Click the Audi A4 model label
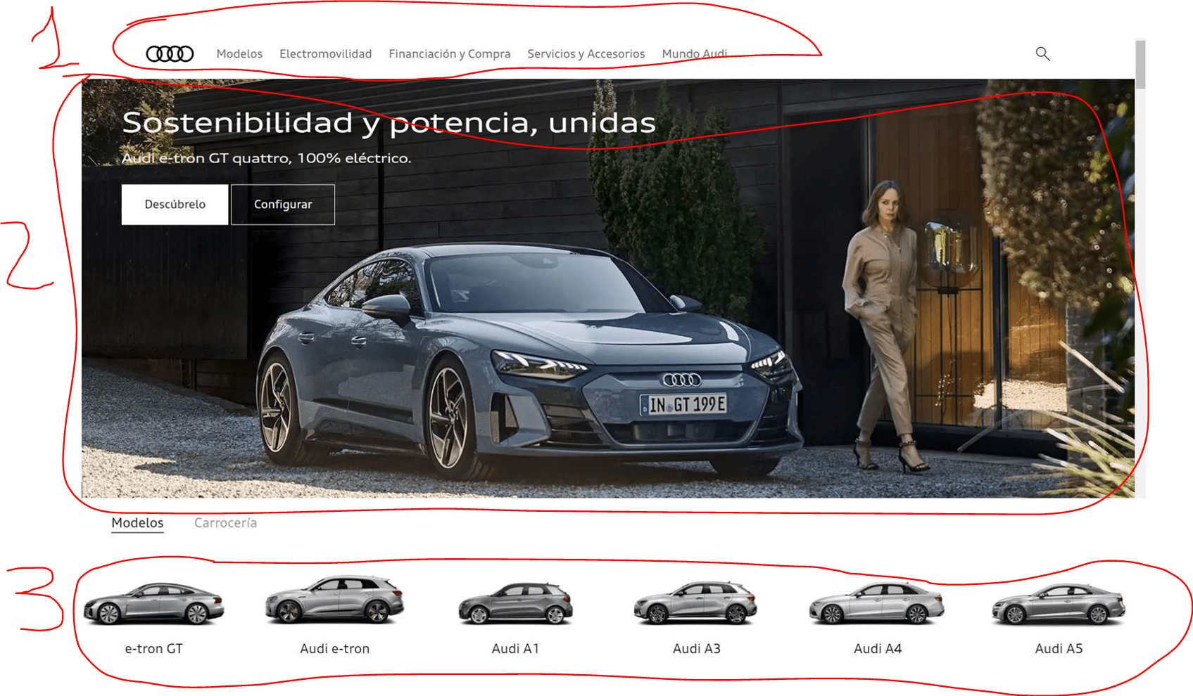Viewport: 1193px width, 696px height. point(878,649)
